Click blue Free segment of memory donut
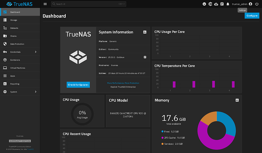Screen dimensions: 262x153 [228, 122]
